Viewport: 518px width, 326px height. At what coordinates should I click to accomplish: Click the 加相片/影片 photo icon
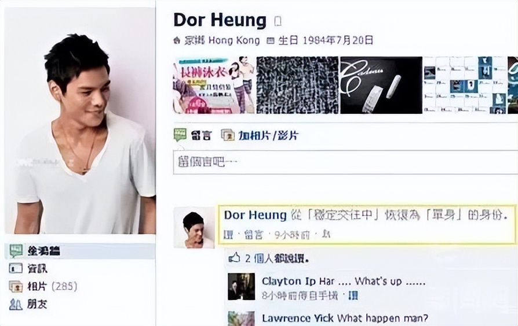pos(228,135)
